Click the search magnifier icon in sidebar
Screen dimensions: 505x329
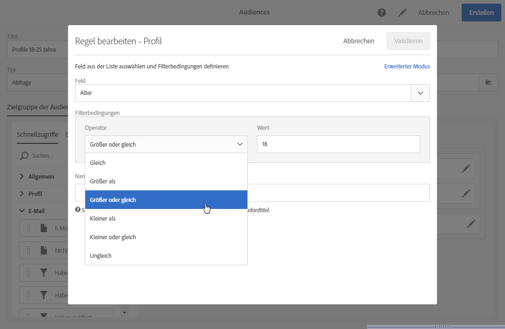tap(24, 156)
